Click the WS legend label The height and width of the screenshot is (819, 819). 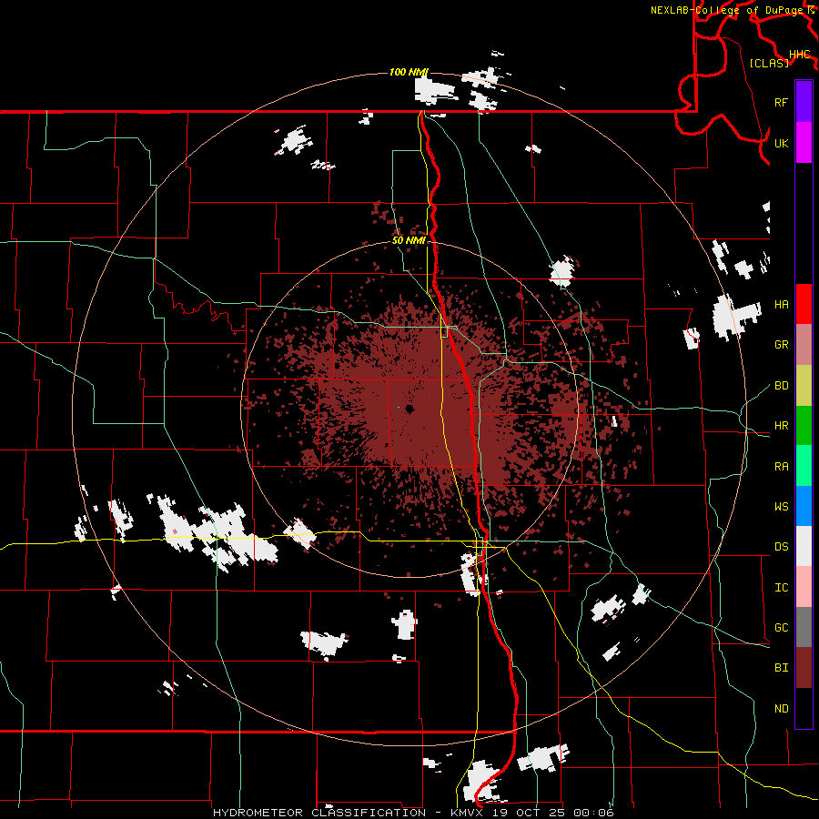point(781,507)
